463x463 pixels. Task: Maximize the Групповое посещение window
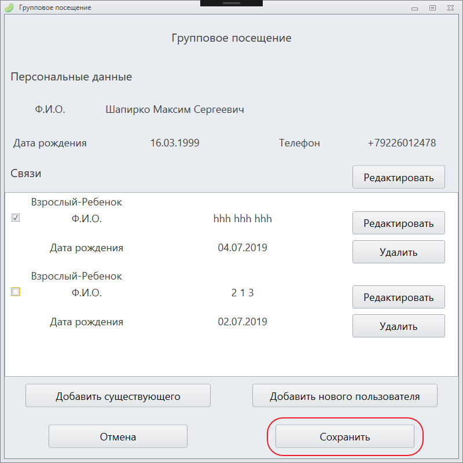point(432,8)
